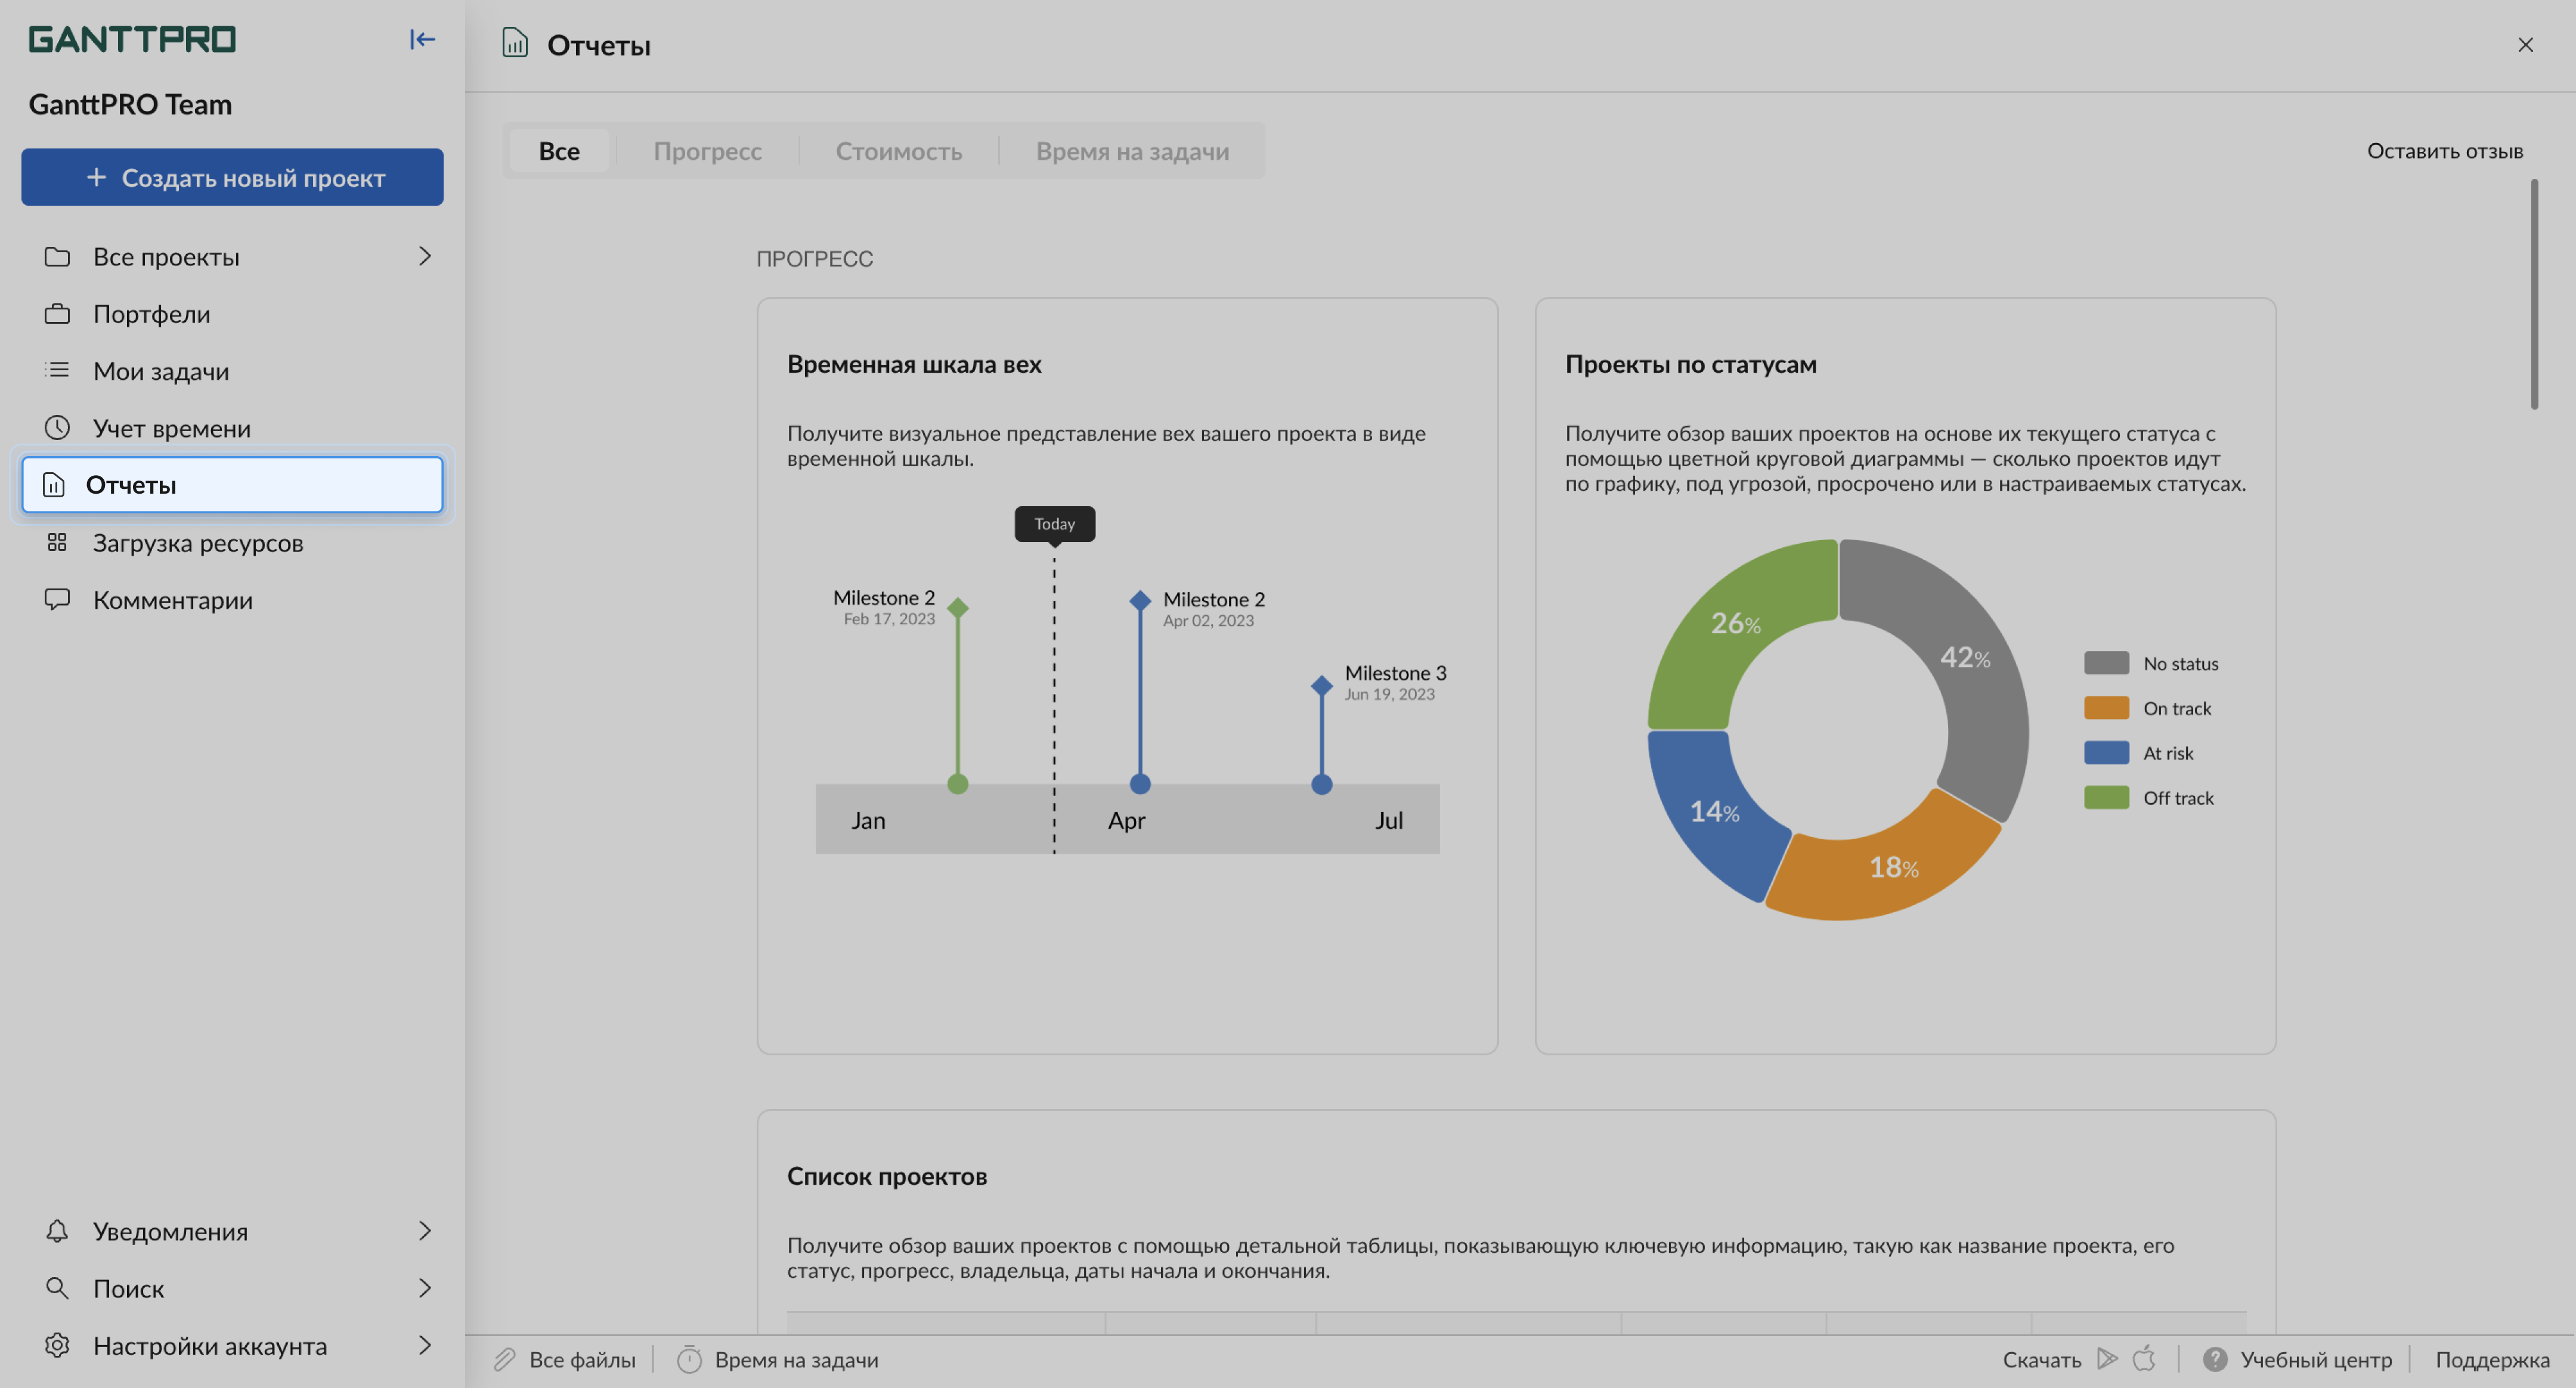This screenshot has height=1388, width=2576.
Task: Open Мои задачи in the sidebar
Action: [232, 371]
